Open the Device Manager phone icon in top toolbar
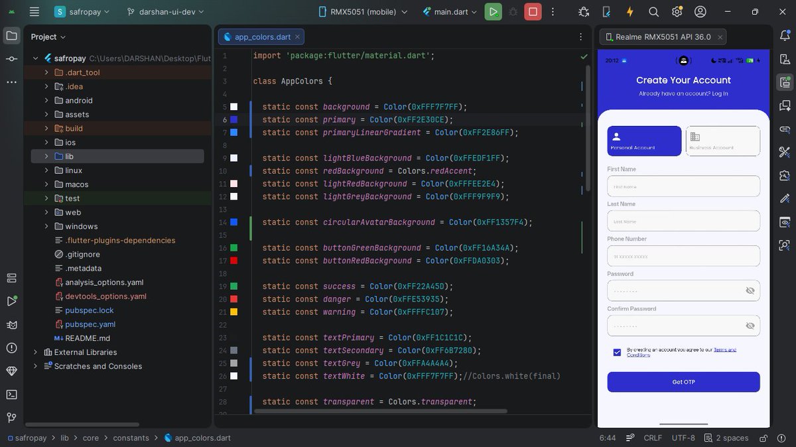Image resolution: width=796 pixels, height=447 pixels. pyautogui.click(x=606, y=11)
